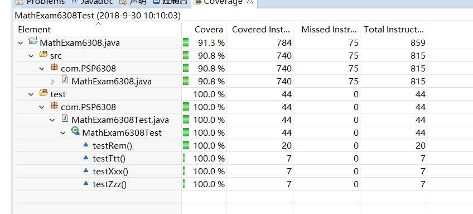The image size is (473, 214).
Task: Click the Coverage tab icon
Action: coord(197,2)
